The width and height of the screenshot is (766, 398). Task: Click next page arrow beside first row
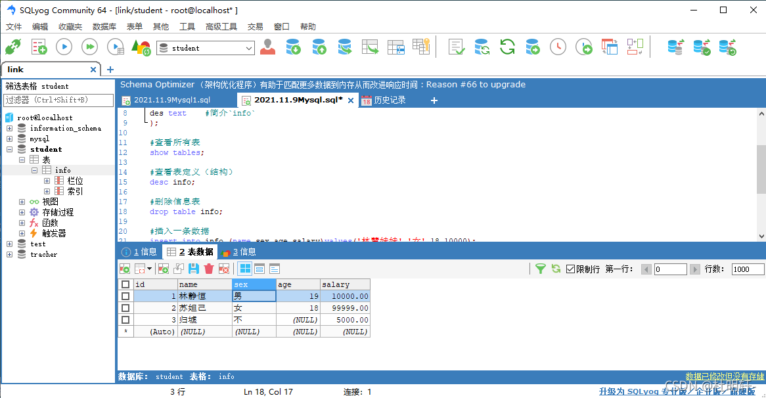(694, 269)
